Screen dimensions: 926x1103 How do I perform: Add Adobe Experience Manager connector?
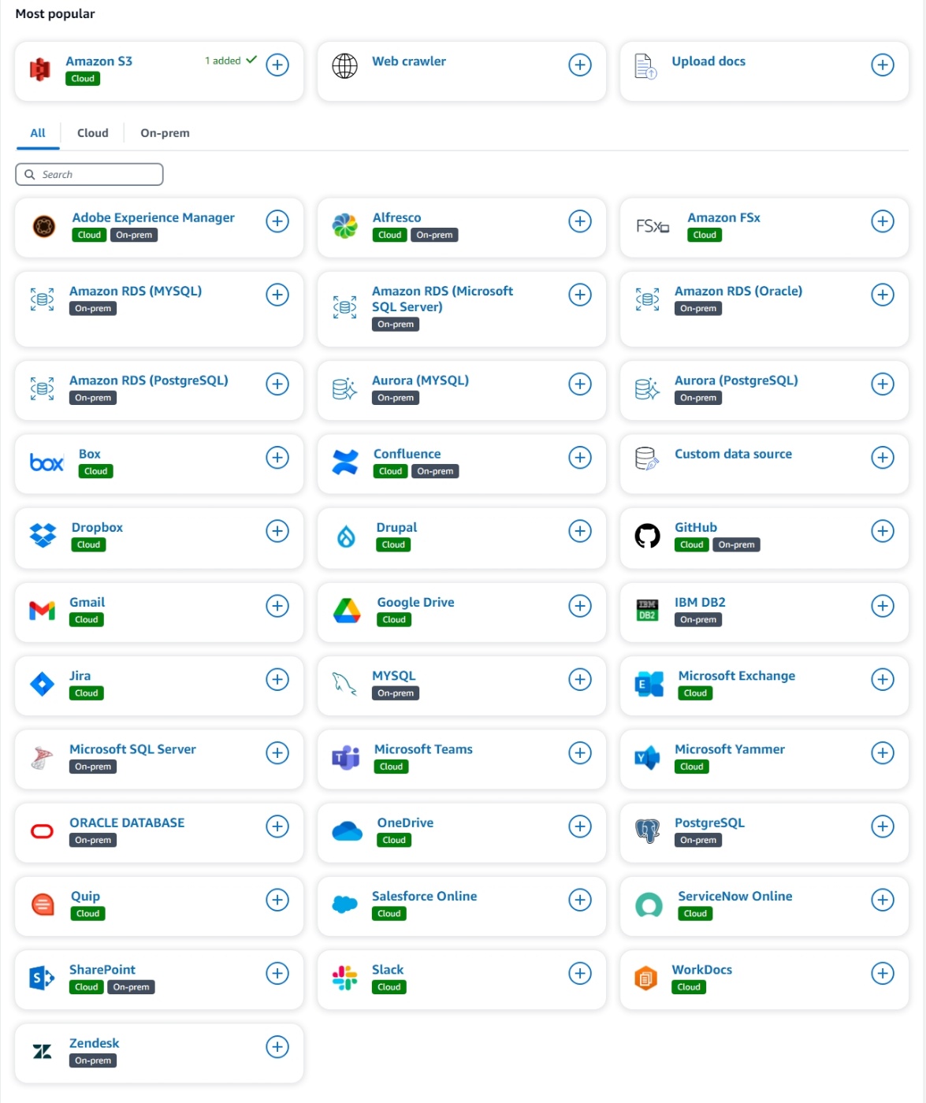(277, 221)
